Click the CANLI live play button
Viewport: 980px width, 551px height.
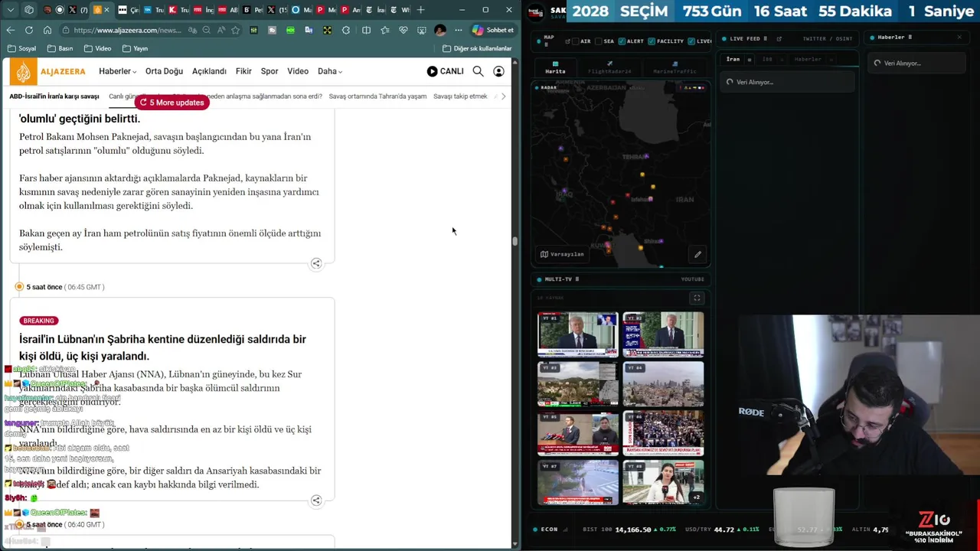[x=446, y=71]
